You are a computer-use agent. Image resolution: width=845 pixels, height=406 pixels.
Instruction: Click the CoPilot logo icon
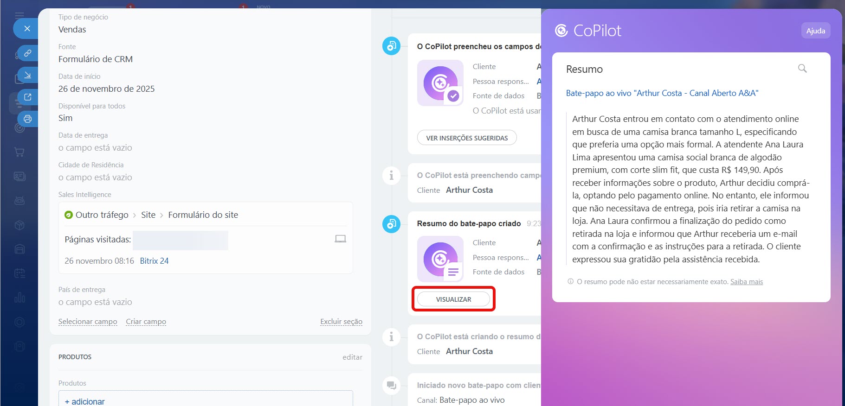click(561, 31)
